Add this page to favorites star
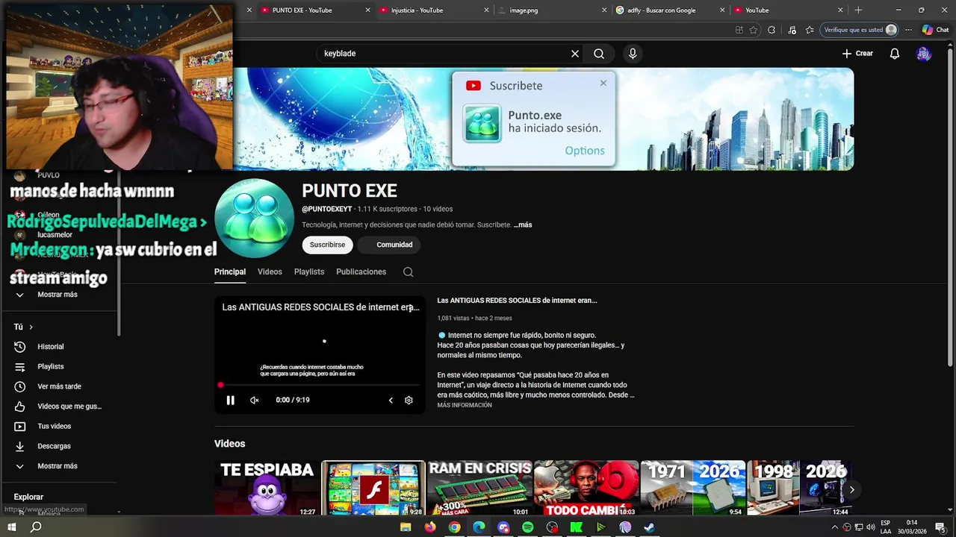956x537 pixels. point(754,30)
